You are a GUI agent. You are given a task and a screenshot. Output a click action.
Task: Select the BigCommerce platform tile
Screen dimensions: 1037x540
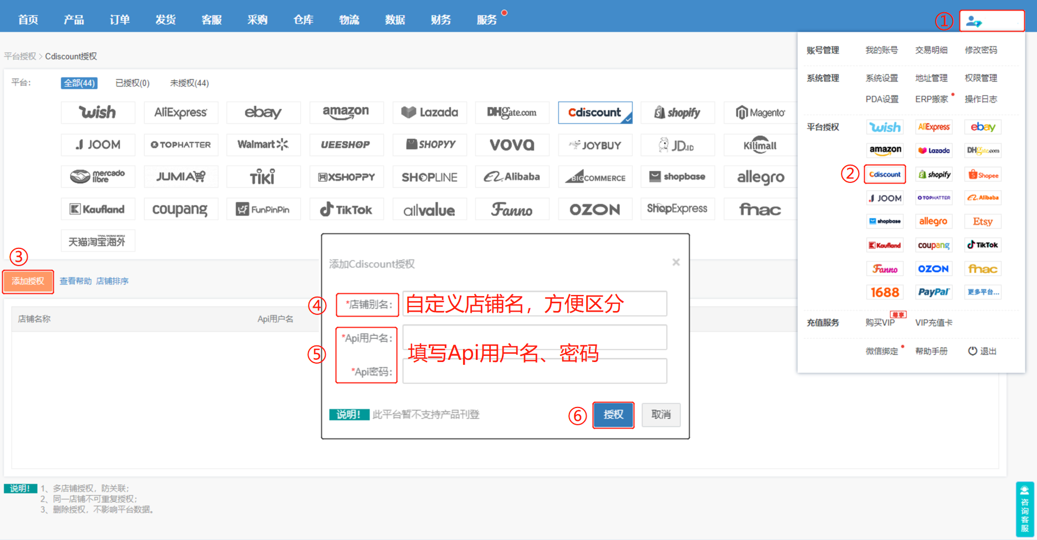pyautogui.click(x=595, y=177)
